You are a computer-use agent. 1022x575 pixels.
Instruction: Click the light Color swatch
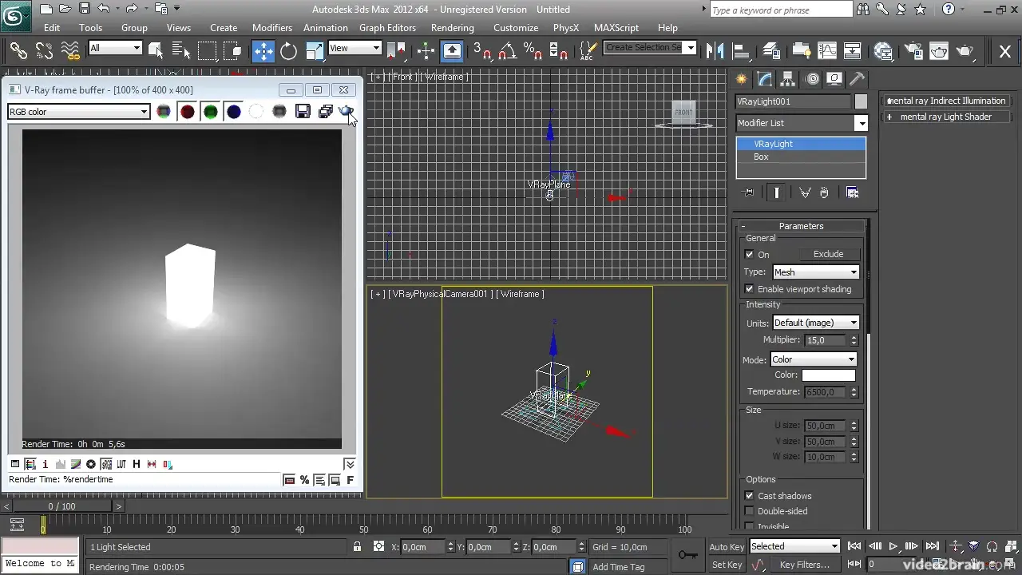828,375
